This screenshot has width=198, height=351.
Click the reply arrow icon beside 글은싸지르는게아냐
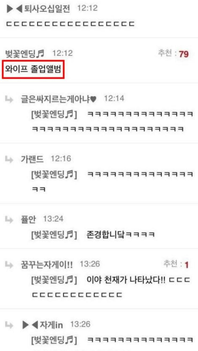click(9, 99)
